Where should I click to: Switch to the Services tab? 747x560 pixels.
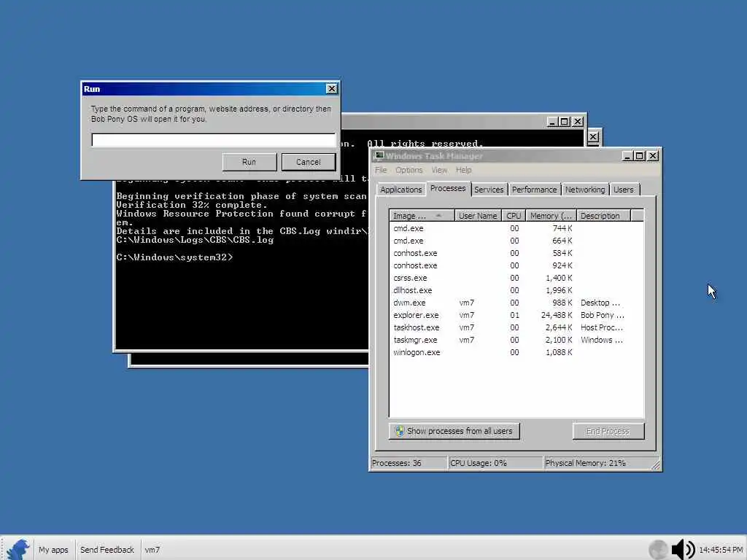pyautogui.click(x=489, y=190)
